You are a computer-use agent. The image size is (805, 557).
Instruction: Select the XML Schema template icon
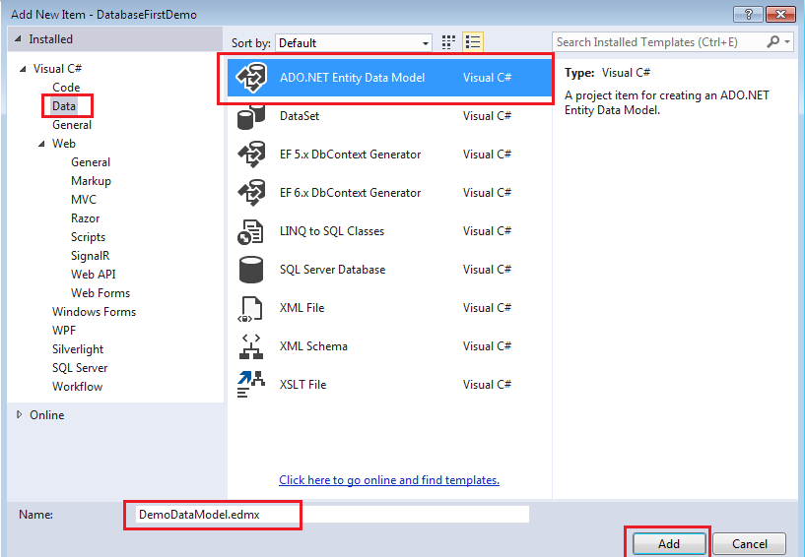[x=251, y=346]
